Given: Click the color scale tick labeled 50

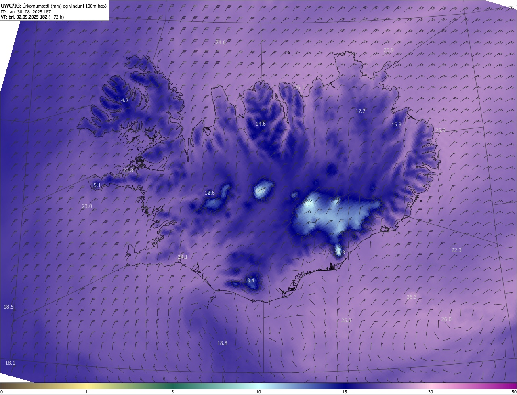Looking at the screenshot, I should (x=514, y=392).
